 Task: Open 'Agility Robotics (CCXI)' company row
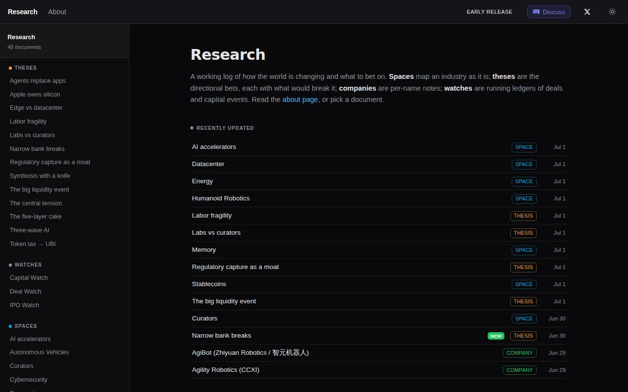[x=378, y=370]
